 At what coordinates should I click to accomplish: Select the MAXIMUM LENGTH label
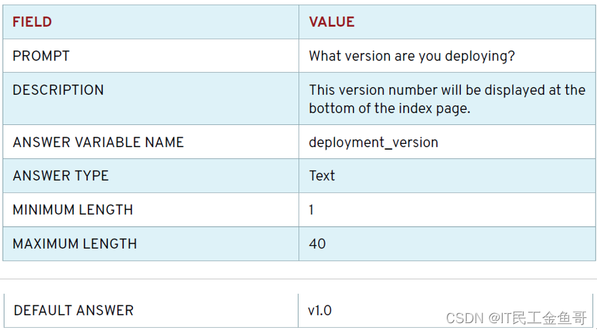[75, 244]
